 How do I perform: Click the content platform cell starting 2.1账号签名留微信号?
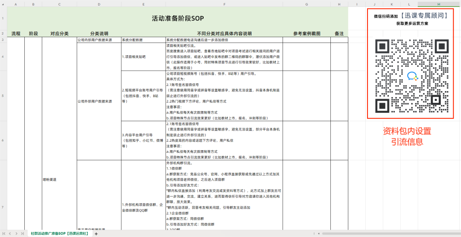pyautogui.click(x=225, y=140)
